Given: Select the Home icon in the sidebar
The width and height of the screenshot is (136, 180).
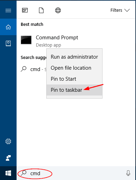Looking at the screenshot, I should click(8, 27).
